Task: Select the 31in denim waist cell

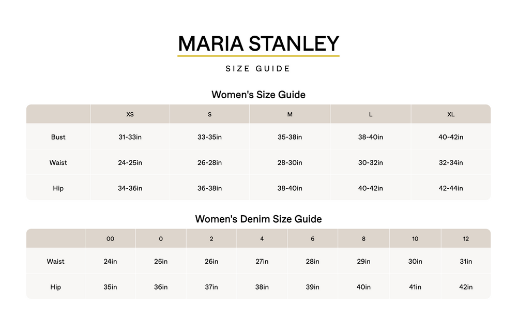Action: (x=466, y=261)
